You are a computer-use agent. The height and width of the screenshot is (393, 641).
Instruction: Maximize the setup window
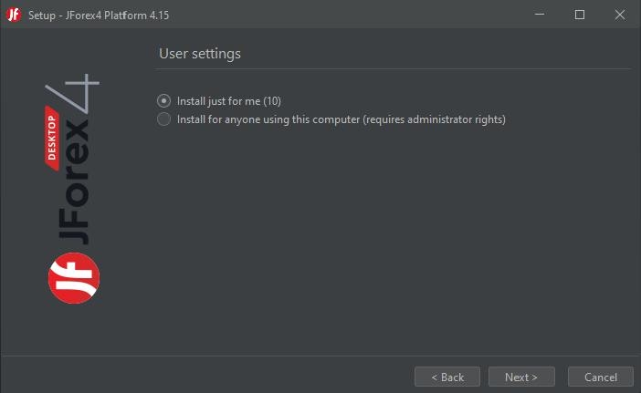[579, 15]
